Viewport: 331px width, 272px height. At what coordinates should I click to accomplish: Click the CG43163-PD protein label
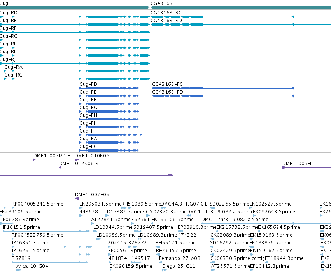168,92
